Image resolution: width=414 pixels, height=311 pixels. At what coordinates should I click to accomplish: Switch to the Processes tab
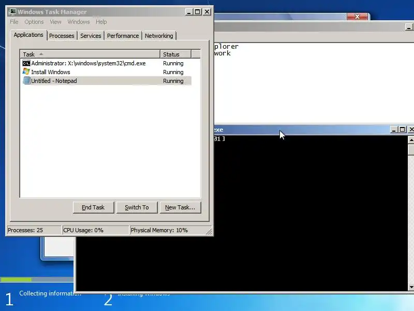pos(62,36)
